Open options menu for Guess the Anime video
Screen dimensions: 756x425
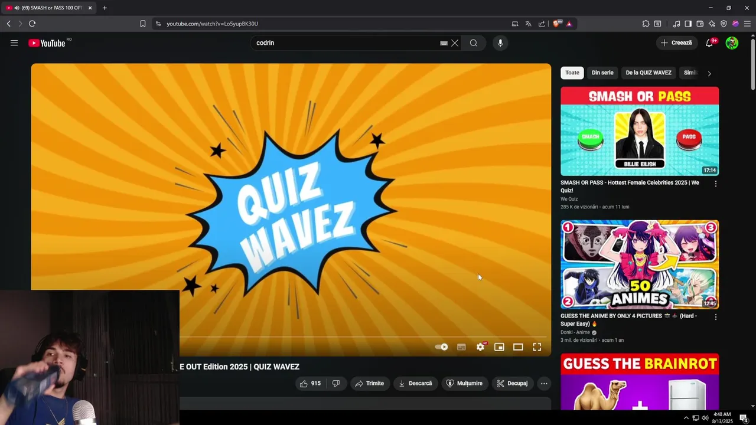click(716, 317)
